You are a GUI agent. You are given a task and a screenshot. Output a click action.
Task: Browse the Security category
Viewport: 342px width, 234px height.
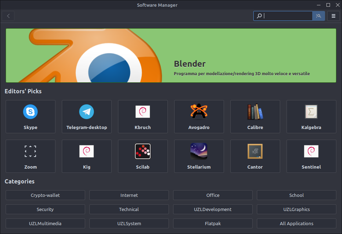pyautogui.click(x=45, y=209)
